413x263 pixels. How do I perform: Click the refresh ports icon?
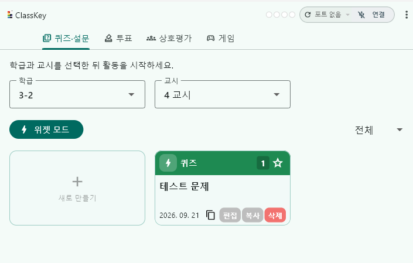tap(308, 15)
